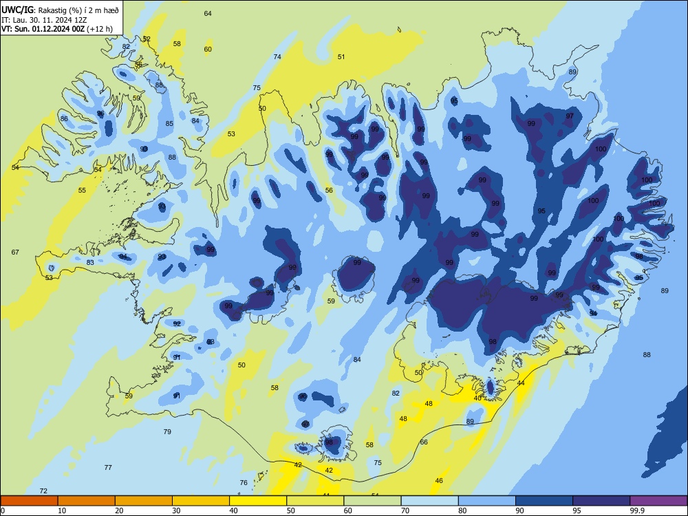Viewport: 688px width, 516px height.
Task: Click the '55' humidity value on map
Action: click(82, 191)
